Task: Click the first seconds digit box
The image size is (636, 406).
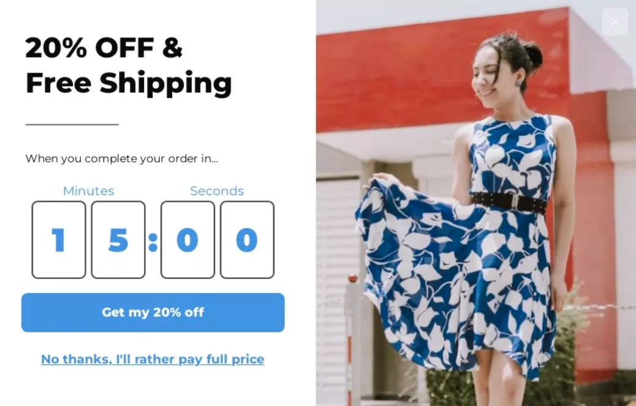Action: pyautogui.click(x=187, y=240)
